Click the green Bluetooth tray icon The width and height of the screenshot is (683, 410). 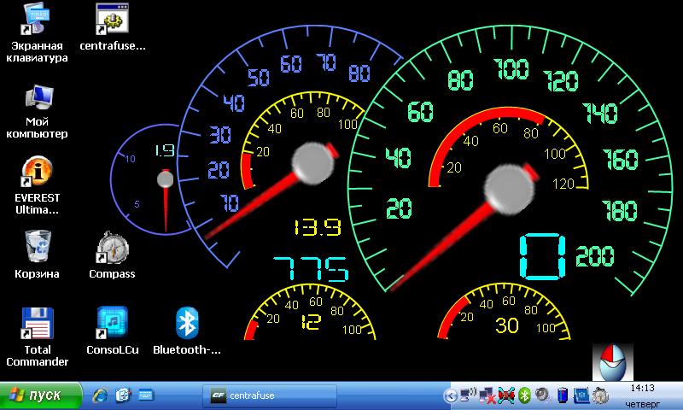point(526,395)
